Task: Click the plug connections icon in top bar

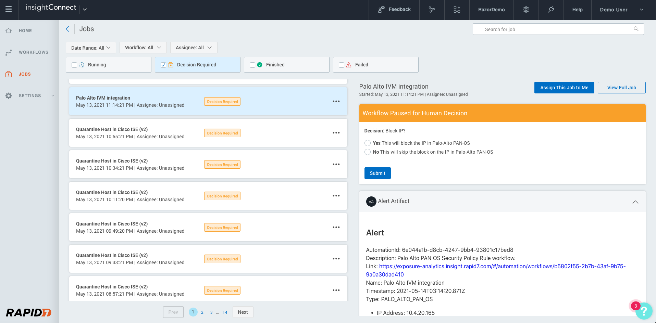Action: click(551, 10)
